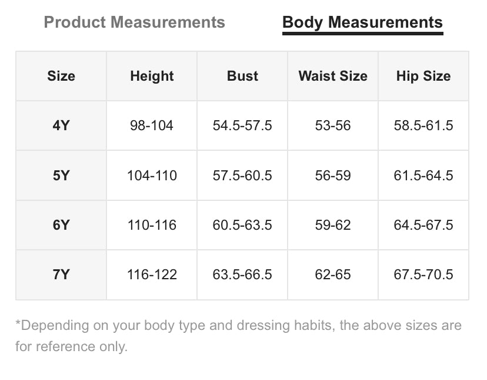Select the 7Y size row label

[61, 275]
